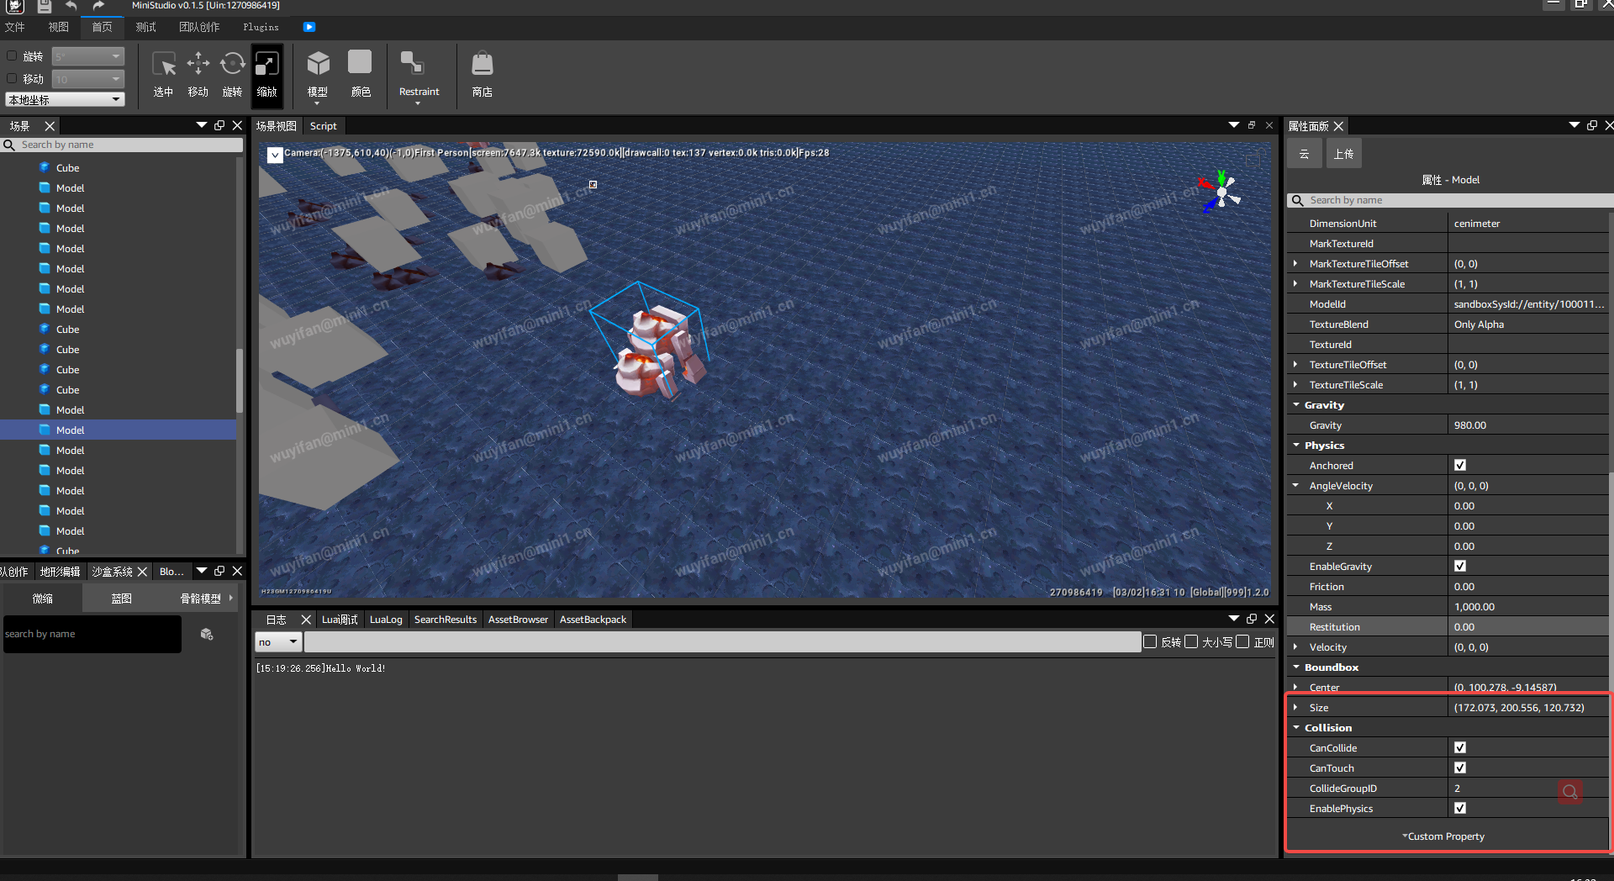The height and width of the screenshot is (881, 1614).
Task: Click the save disk icon in title bar
Action: 45,6
